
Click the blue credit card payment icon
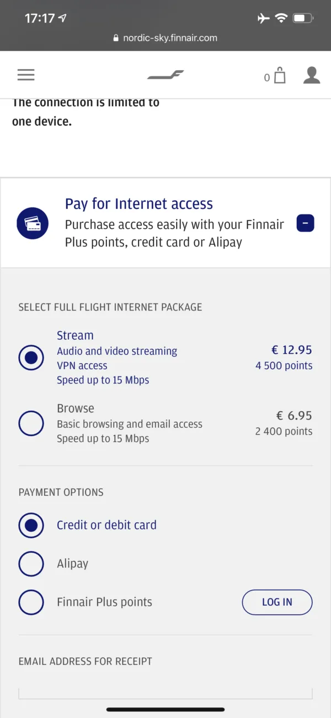33,223
